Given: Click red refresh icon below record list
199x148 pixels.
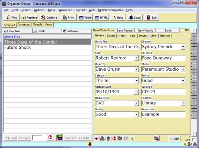Looking at the screenshot, I should (x=50, y=137).
